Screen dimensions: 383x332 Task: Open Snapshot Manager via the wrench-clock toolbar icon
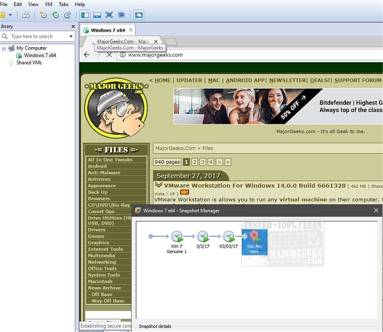(68, 15)
